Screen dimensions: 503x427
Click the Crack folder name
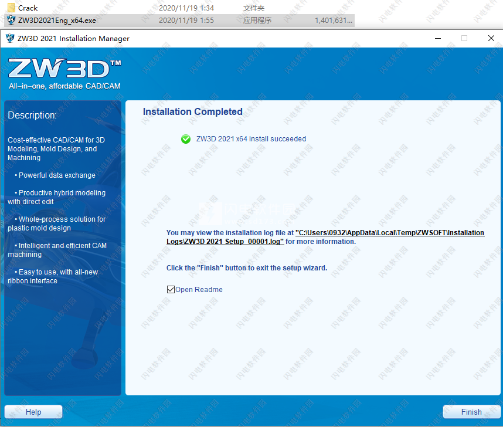coord(28,8)
